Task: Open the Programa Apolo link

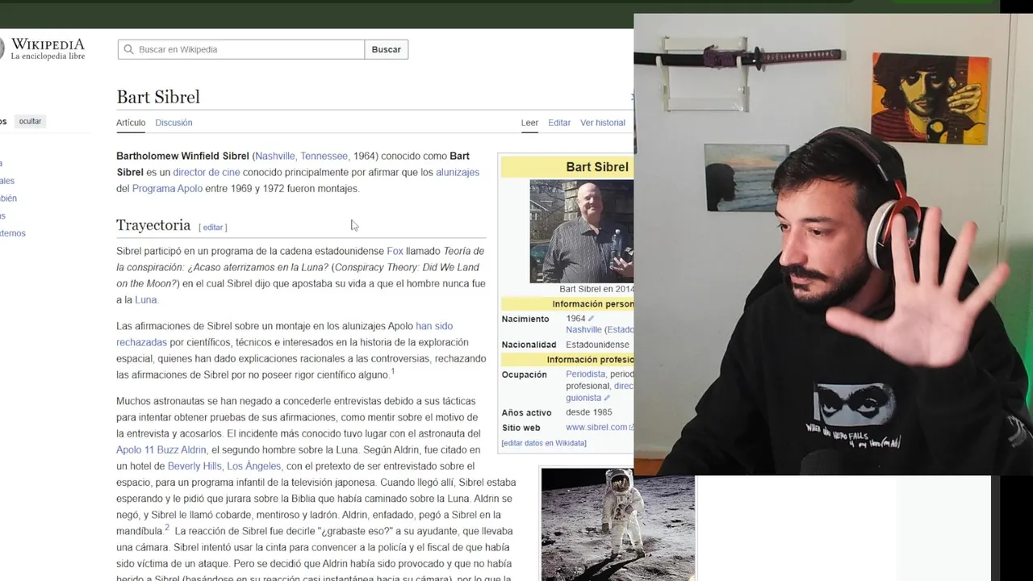Action: click(x=167, y=188)
